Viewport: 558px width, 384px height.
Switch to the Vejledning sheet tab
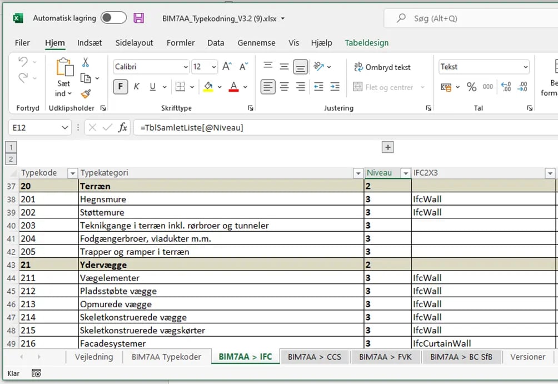(x=94, y=357)
